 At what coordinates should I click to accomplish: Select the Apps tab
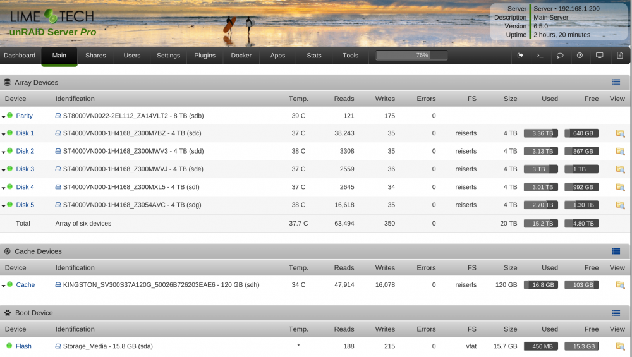[277, 56]
